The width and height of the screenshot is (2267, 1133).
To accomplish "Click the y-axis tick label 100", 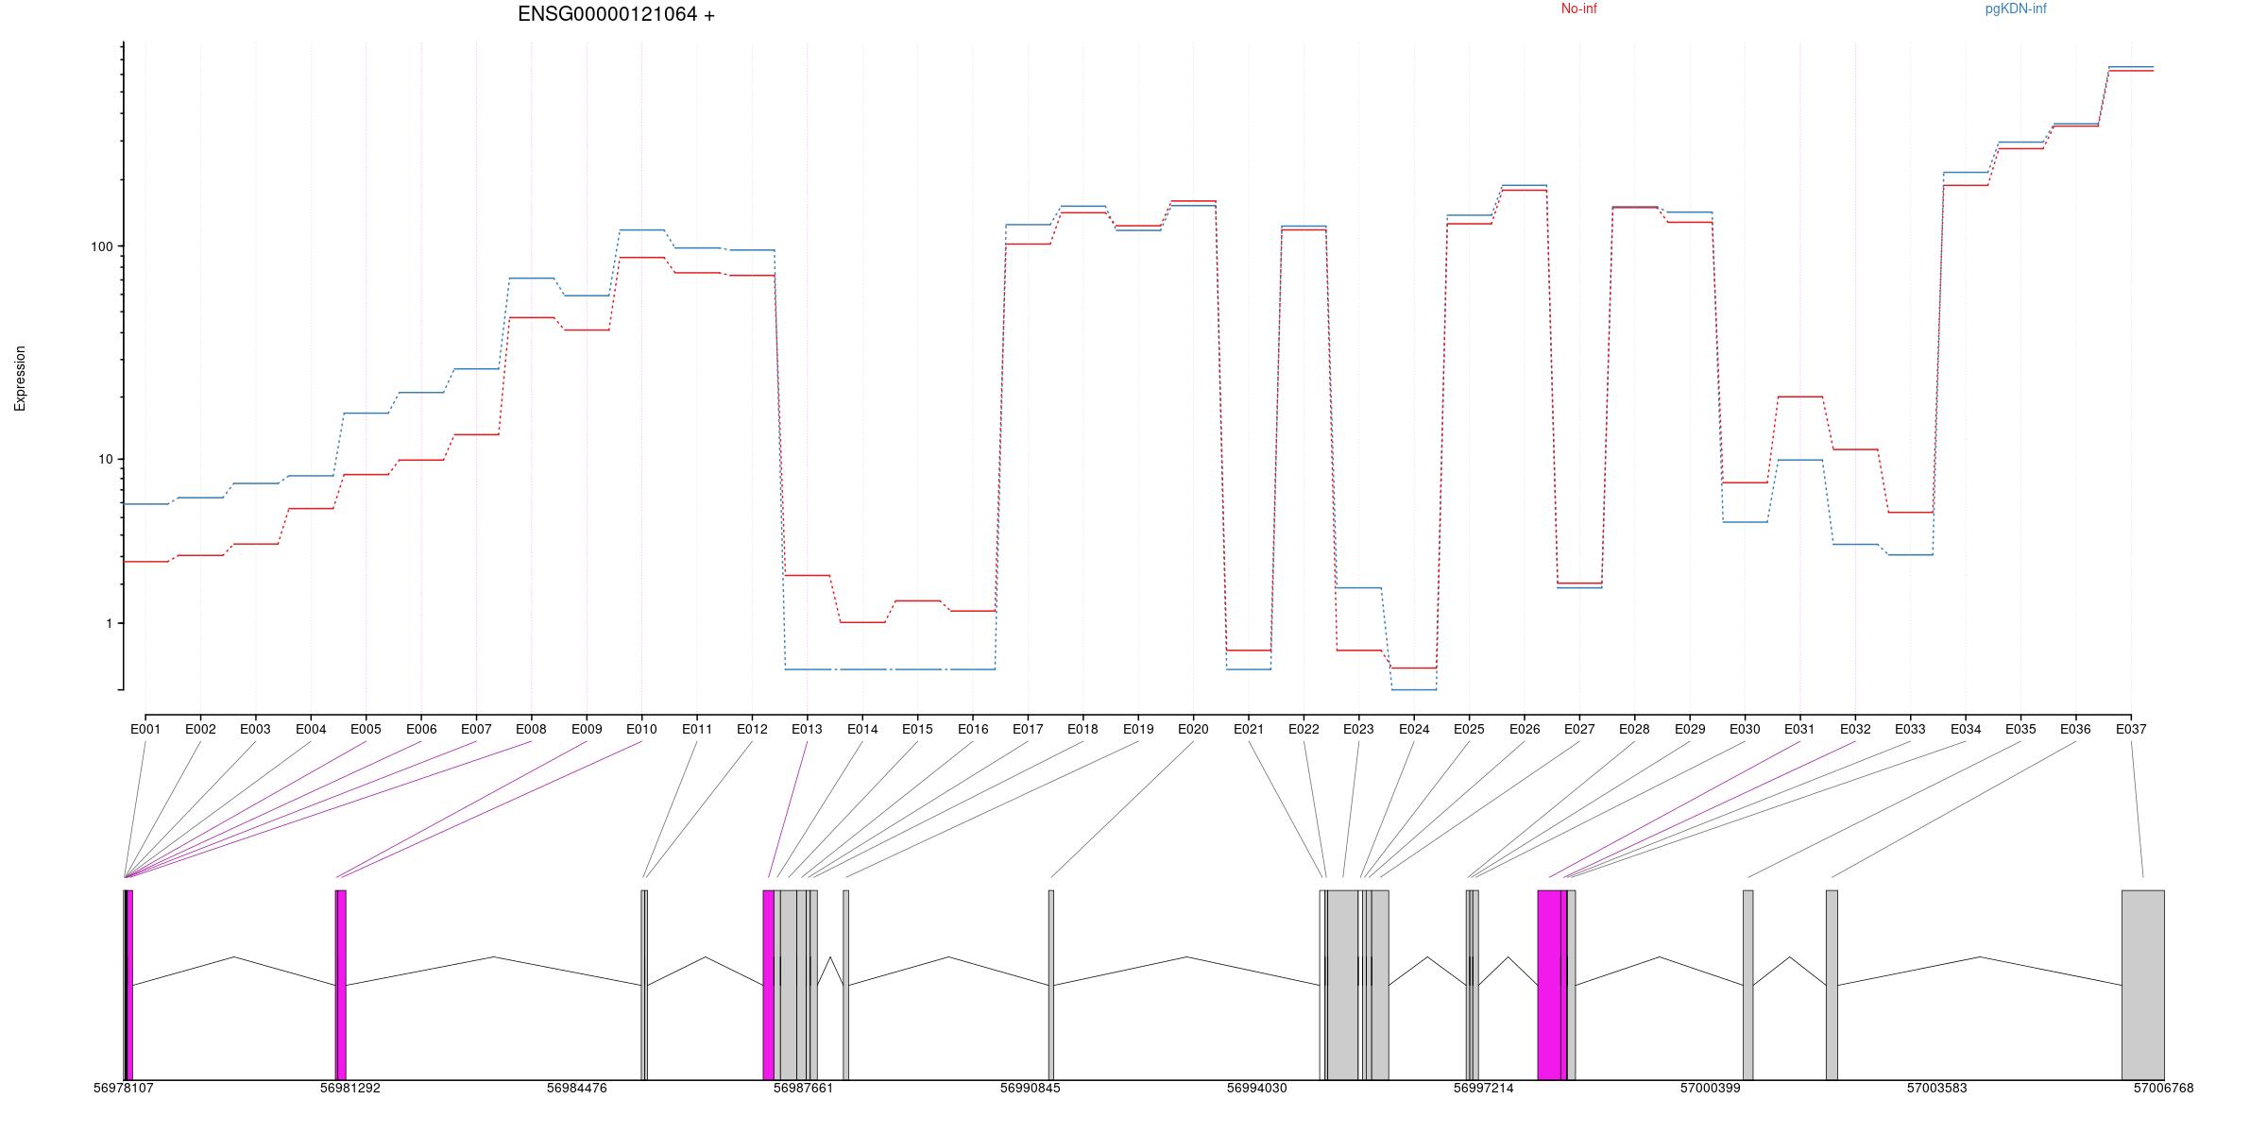I will click(101, 246).
